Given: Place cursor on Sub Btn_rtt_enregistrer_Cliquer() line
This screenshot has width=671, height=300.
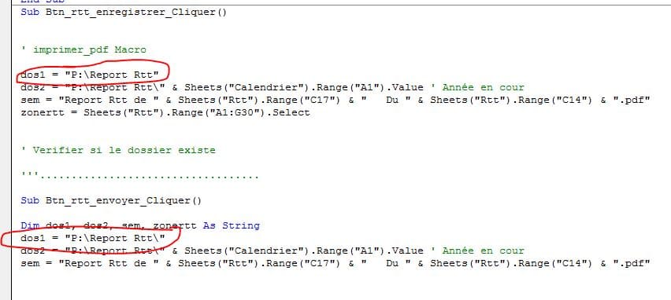Looking at the screenshot, I should point(124,12).
